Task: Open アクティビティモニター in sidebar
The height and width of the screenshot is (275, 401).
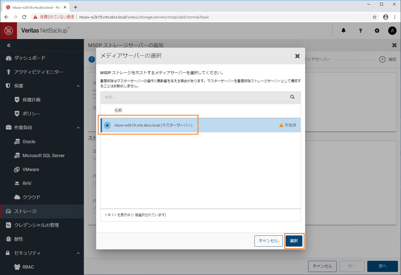Action: click(x=38, y=72)
